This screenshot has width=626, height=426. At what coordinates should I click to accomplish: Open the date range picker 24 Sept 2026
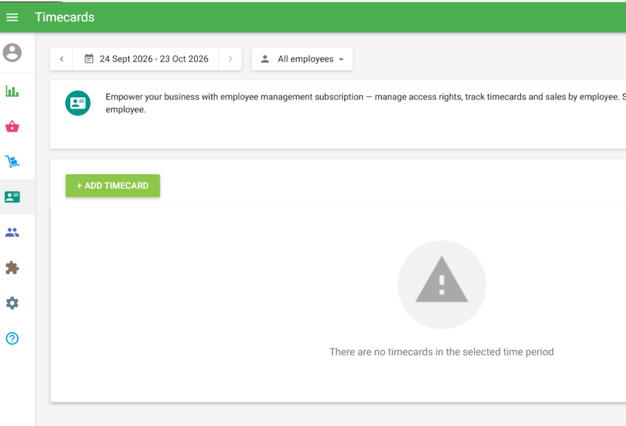point(146,59)
